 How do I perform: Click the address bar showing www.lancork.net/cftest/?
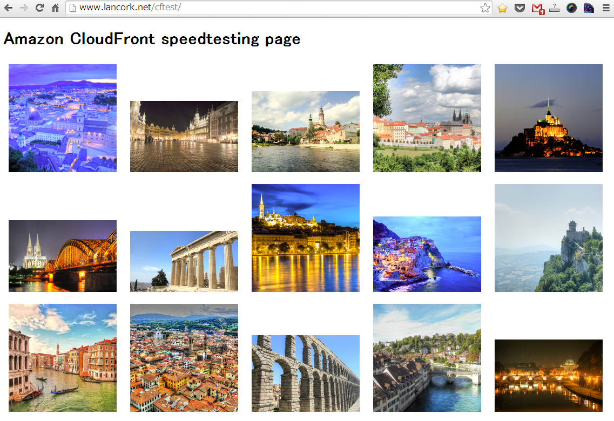pyautogui.click(x=278, y=8)
